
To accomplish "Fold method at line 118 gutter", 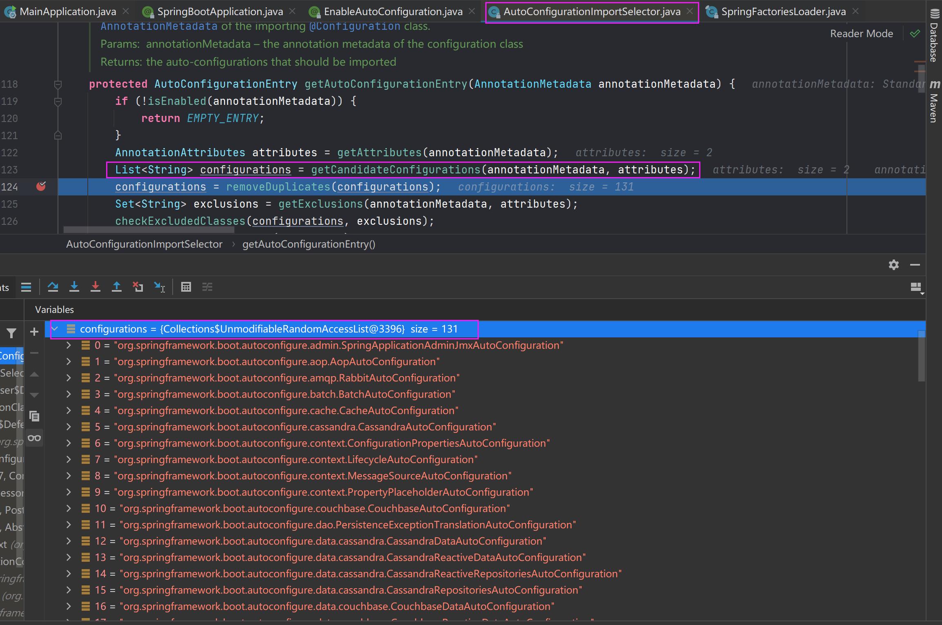I will [x=58, y=84].
